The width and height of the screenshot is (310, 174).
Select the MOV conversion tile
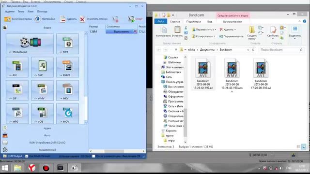pyautogui.click(x=67, y=114)
